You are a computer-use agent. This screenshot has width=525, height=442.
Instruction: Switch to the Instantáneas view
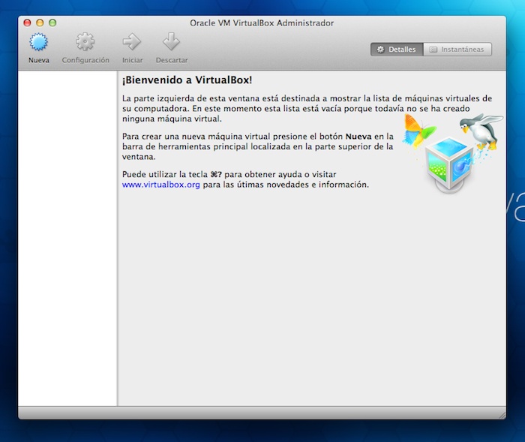(x=457, y=50)
